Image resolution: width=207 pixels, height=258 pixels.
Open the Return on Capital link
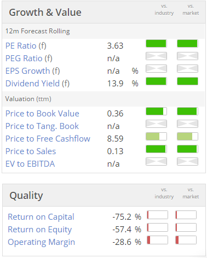click(41, 217)
